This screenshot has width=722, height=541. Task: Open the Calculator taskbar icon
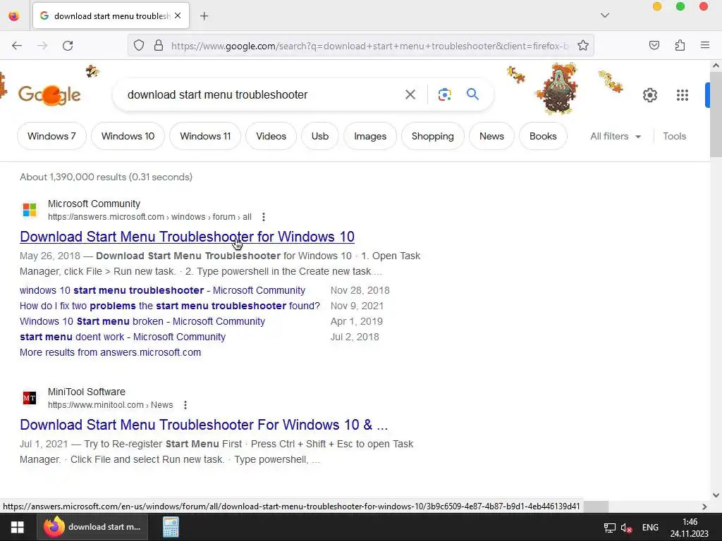point(171,527)
